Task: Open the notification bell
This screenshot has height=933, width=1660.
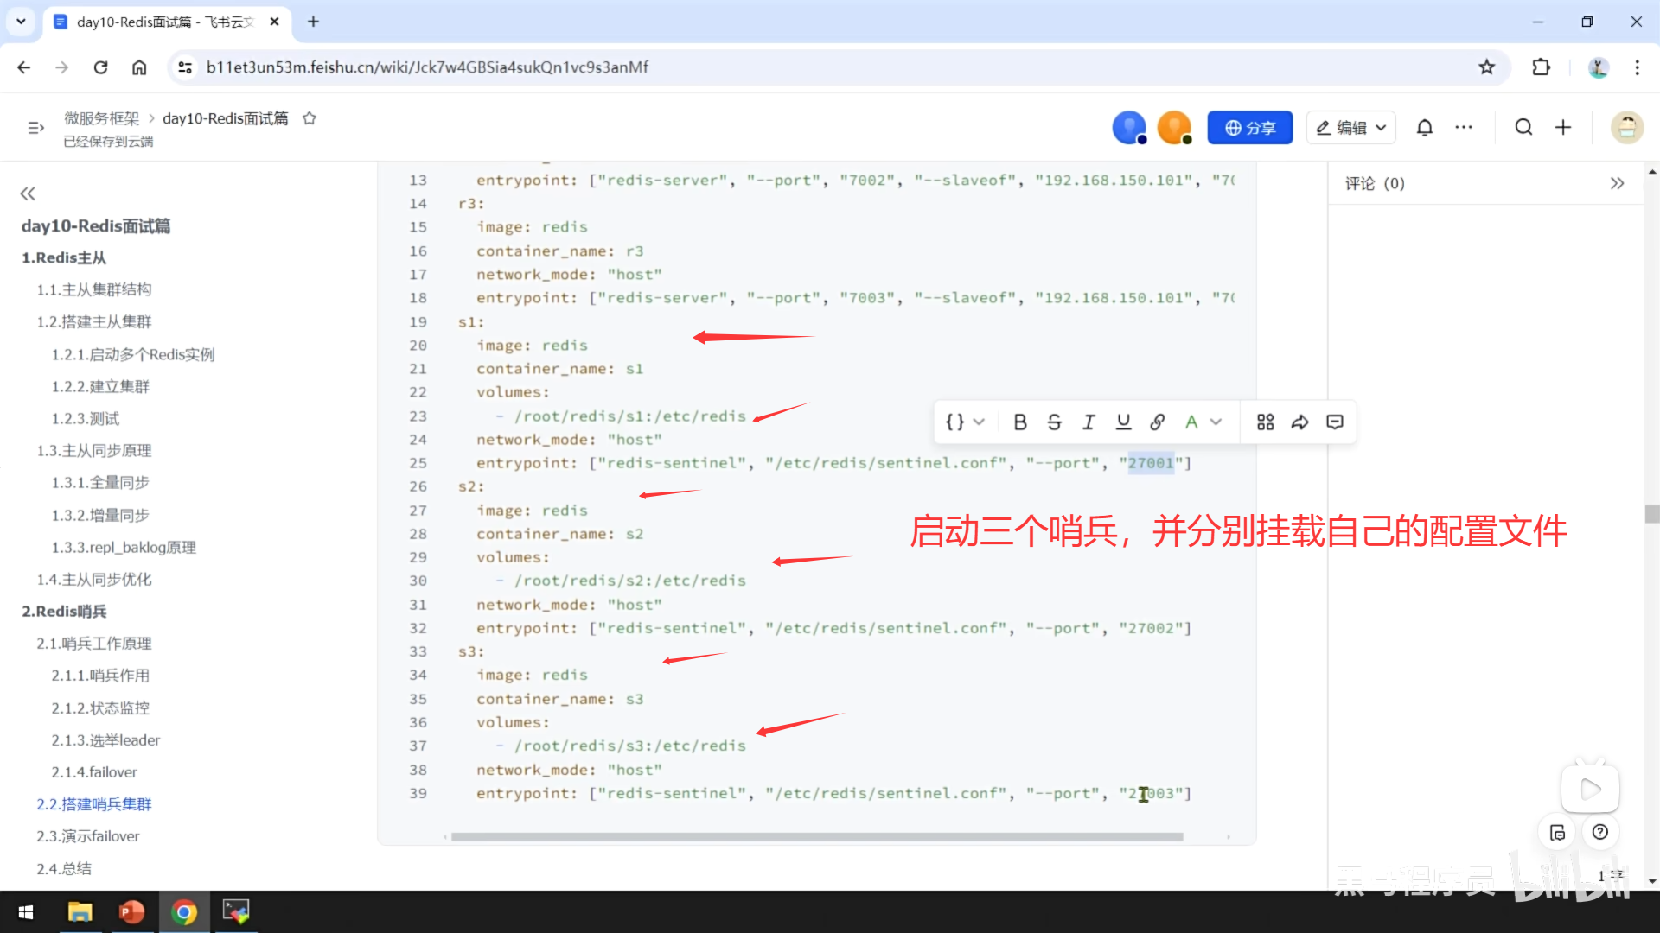Action: click(x=1425, y=128)
